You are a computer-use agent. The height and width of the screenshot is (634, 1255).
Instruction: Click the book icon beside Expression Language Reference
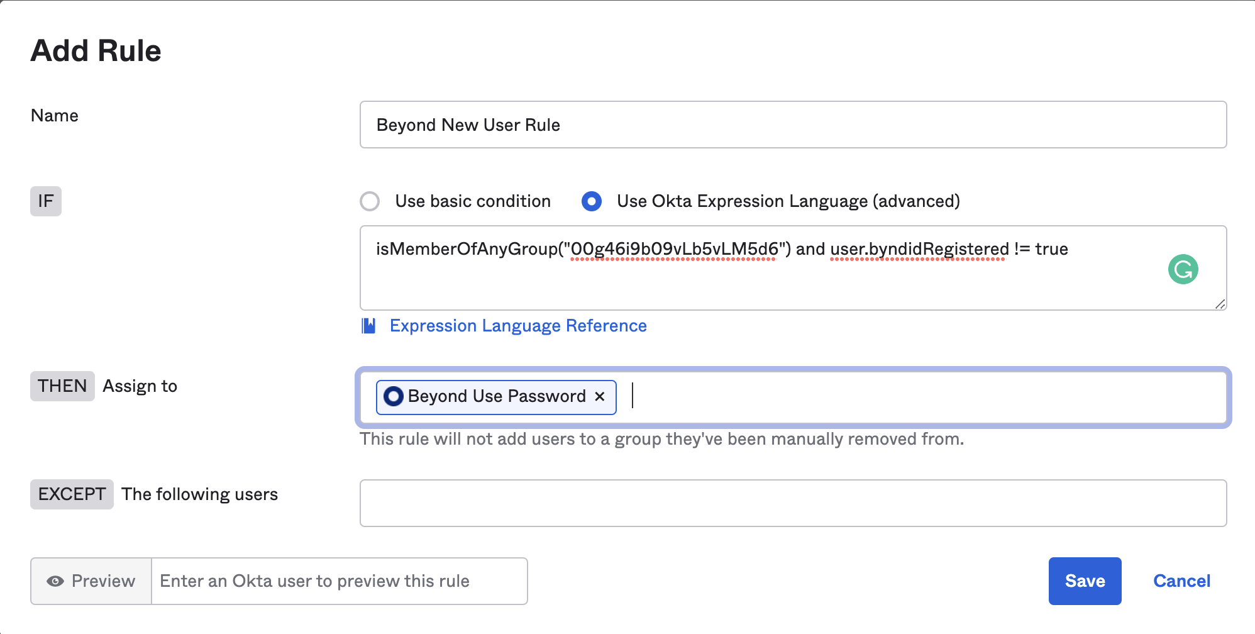[368, 326]
